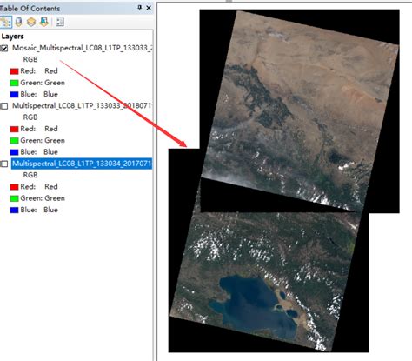Click green swatch under 133034_2017071 layer
The image size is (412, 361).
pyautogui.click(x=14, y=198)
